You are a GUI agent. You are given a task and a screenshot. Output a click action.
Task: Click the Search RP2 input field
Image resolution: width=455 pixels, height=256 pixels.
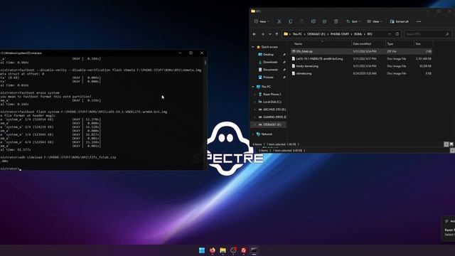point(428,34)
